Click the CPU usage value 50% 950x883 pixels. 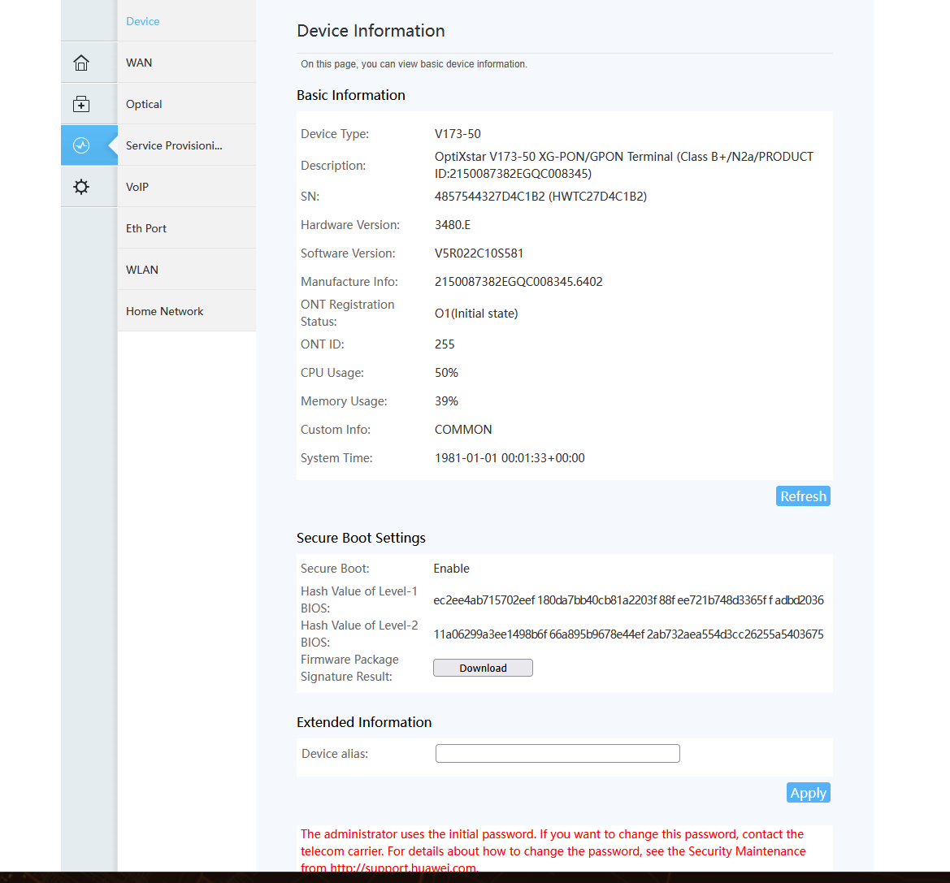point(446,373)
